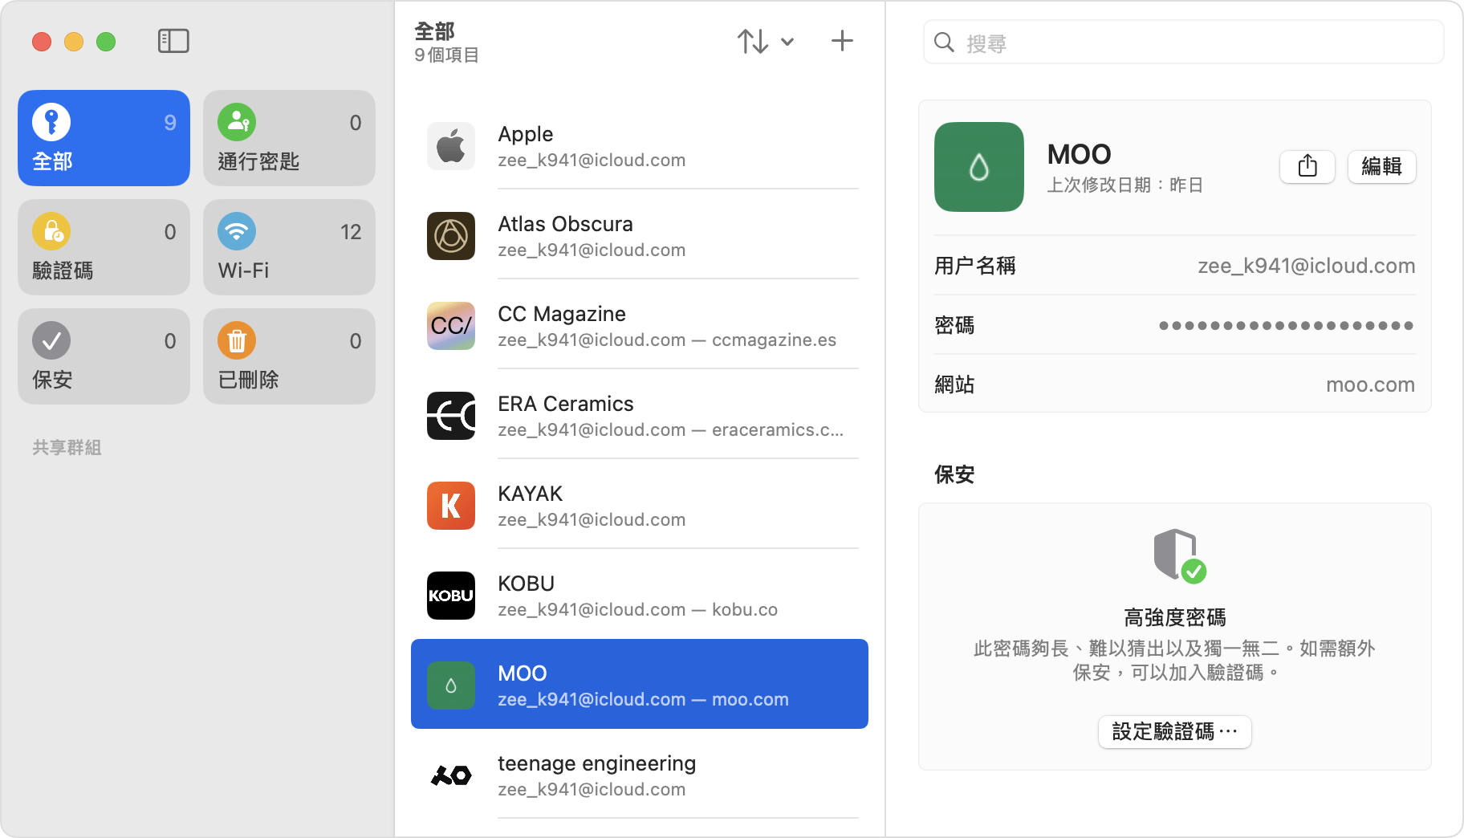Viewport: 1464px width, 838px height.
Task: Select the KAYAK entry
Action: tap(640, 506)
